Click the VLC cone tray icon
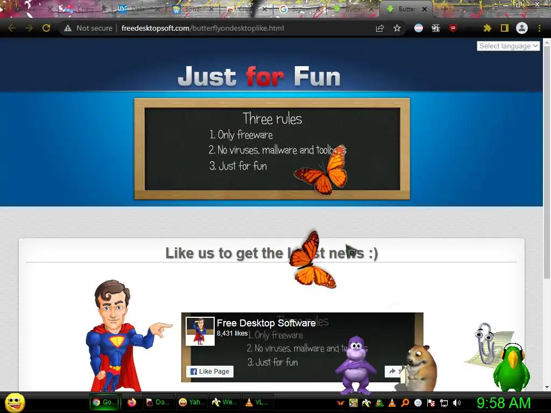 coord(392,403)
